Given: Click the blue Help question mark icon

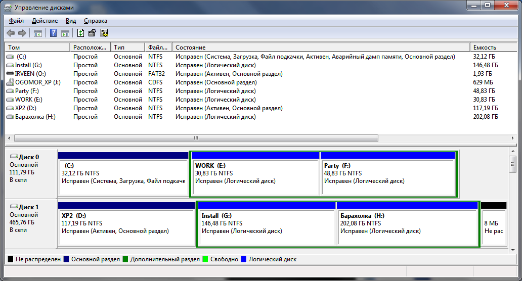Looking at the screenshot, I should coord(53,33).
